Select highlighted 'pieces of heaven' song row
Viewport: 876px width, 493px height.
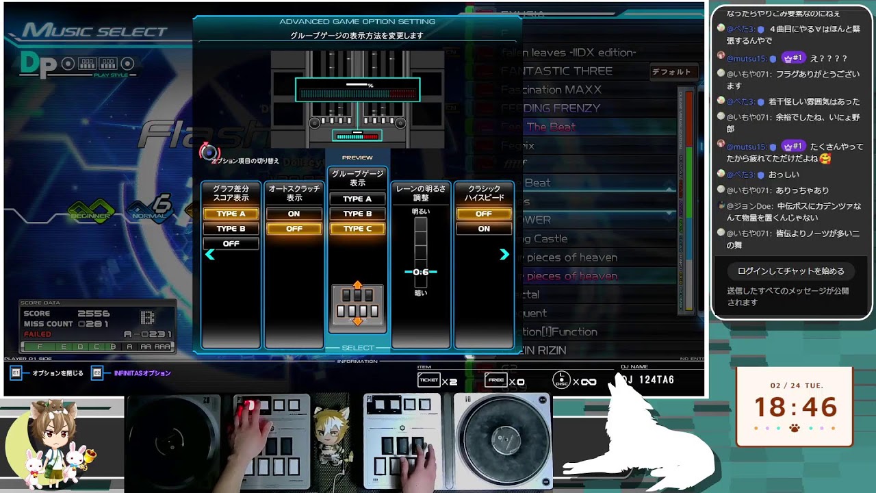click(x=571, y=276)
